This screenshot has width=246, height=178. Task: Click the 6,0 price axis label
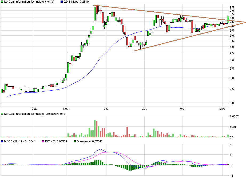(232, 36)
